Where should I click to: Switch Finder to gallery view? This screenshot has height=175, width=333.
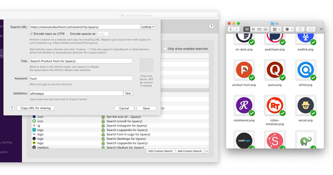pos(265,29)
